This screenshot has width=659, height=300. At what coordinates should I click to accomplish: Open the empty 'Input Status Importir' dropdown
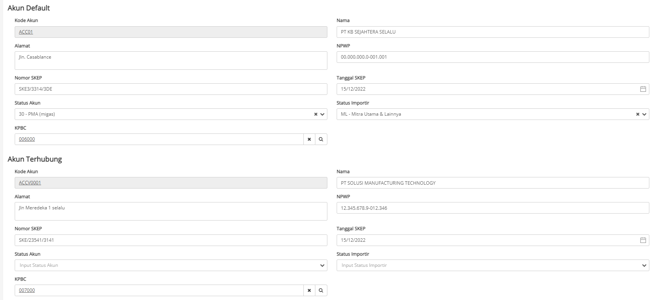(492, 265)
